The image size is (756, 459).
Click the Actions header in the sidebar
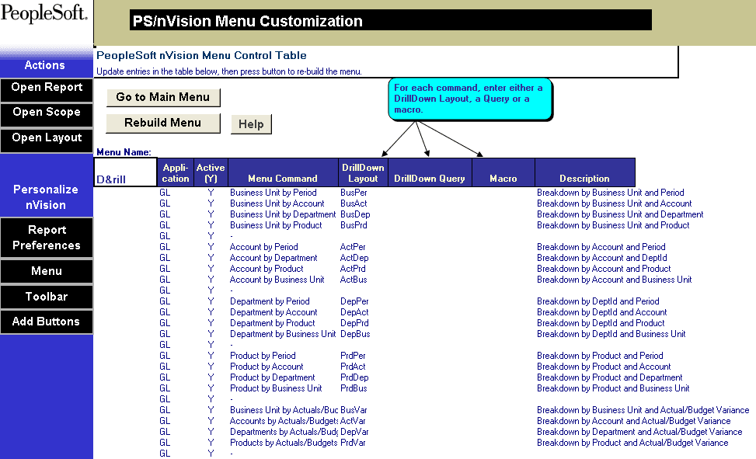click(47, 65)
